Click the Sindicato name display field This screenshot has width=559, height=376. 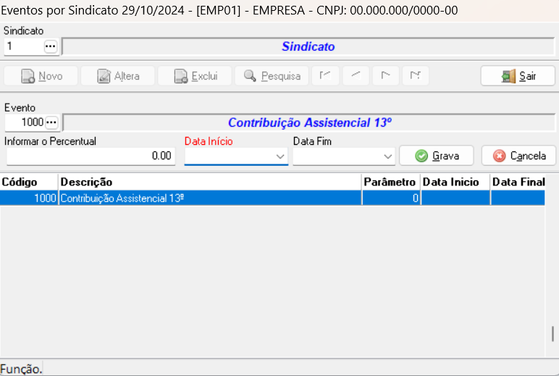[x=308, y=46]
